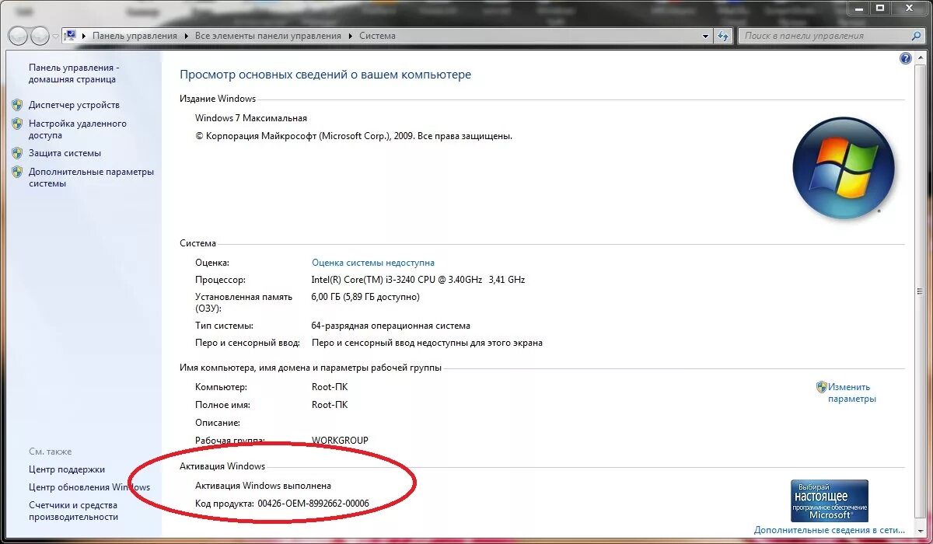Open 'Диспетчер устройств' link
Screen dimensions: 933x544
tap(74, 105)
